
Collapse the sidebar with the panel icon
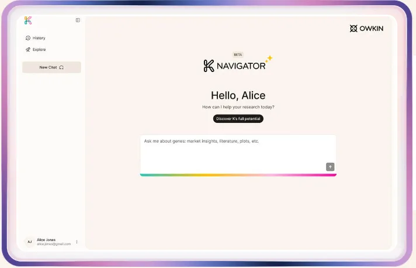tap(78, 20)
